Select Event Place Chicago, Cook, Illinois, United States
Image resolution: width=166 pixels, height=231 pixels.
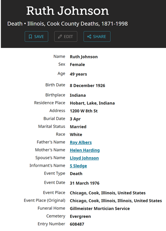(107, 193)
